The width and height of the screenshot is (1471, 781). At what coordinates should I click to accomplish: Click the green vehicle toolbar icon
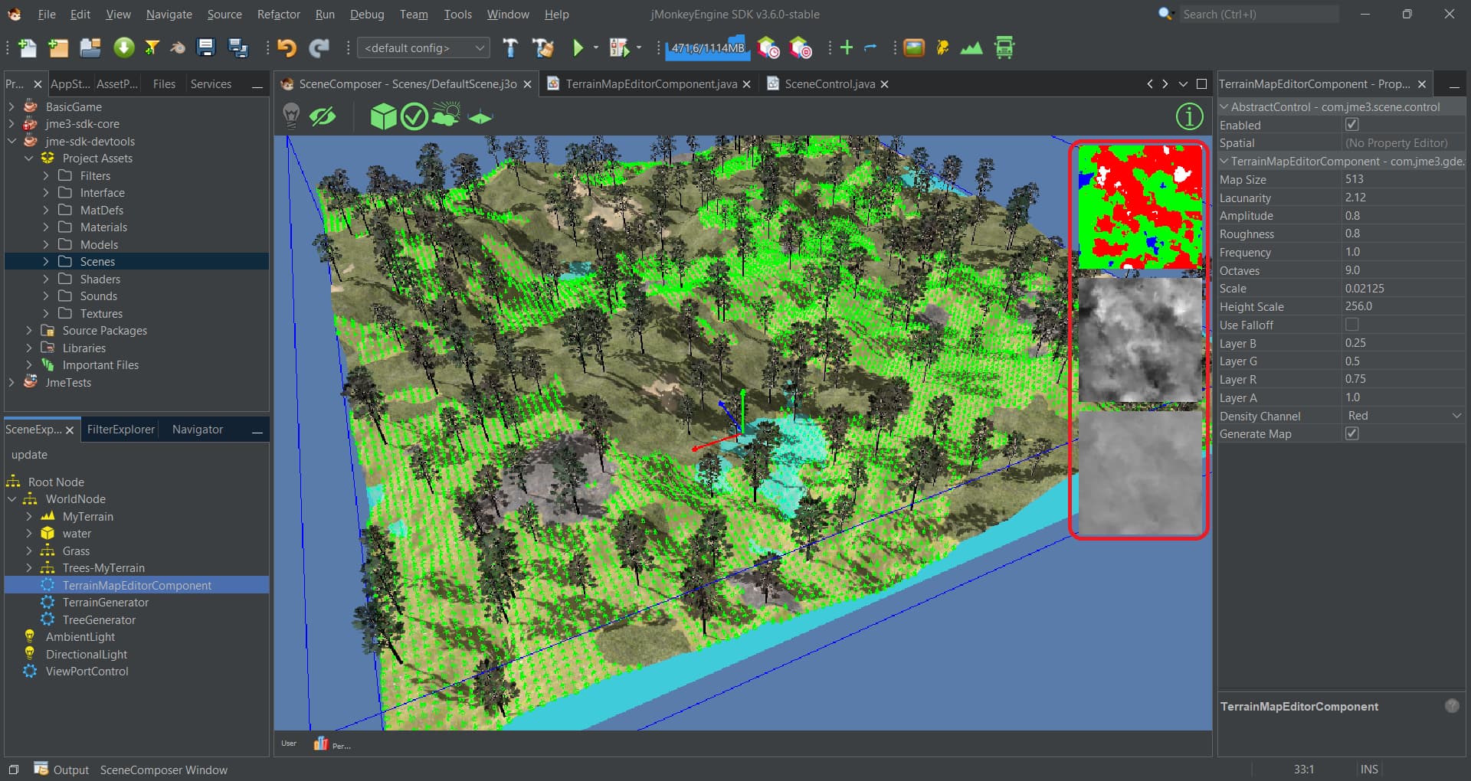point(1004,48)
